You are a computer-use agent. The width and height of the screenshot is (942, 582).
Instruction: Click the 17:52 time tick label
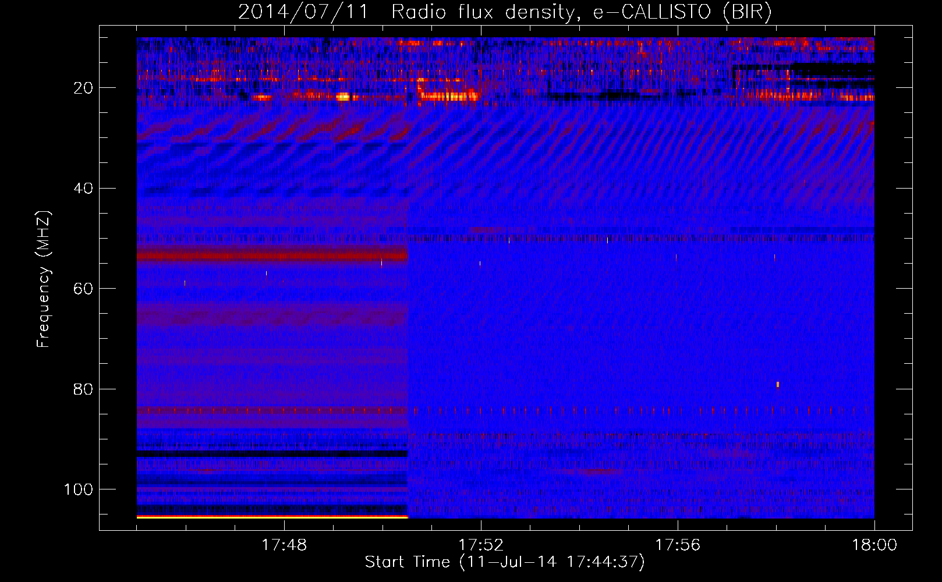click(x=481, y=545)
